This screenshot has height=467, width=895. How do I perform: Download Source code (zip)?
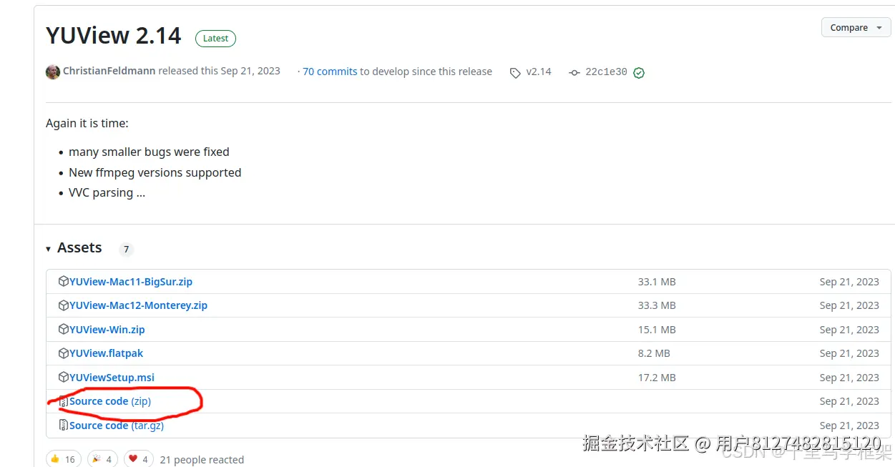(110, 401)
